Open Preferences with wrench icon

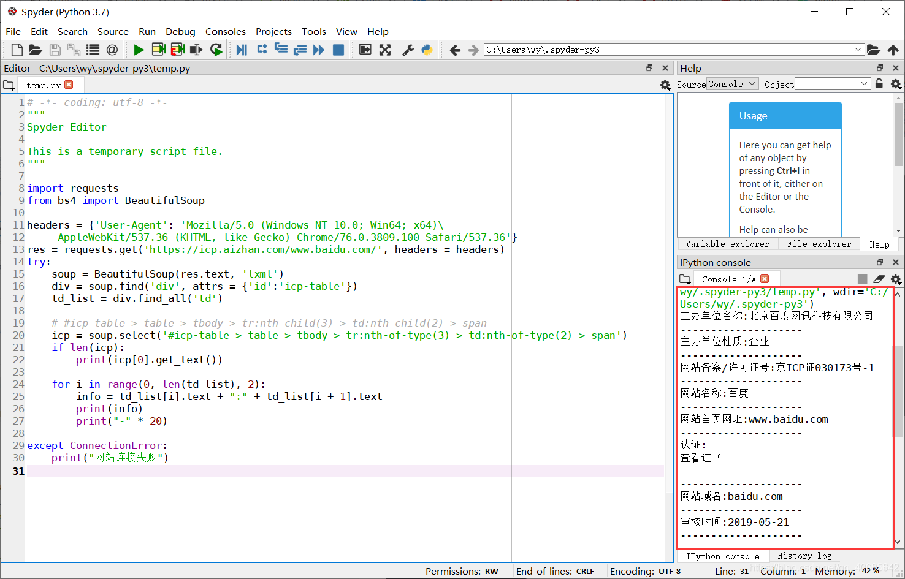coord(408,50)
